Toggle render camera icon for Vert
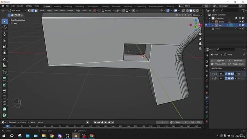This screenshot has width=247, height=139. (x=243, y=25)
